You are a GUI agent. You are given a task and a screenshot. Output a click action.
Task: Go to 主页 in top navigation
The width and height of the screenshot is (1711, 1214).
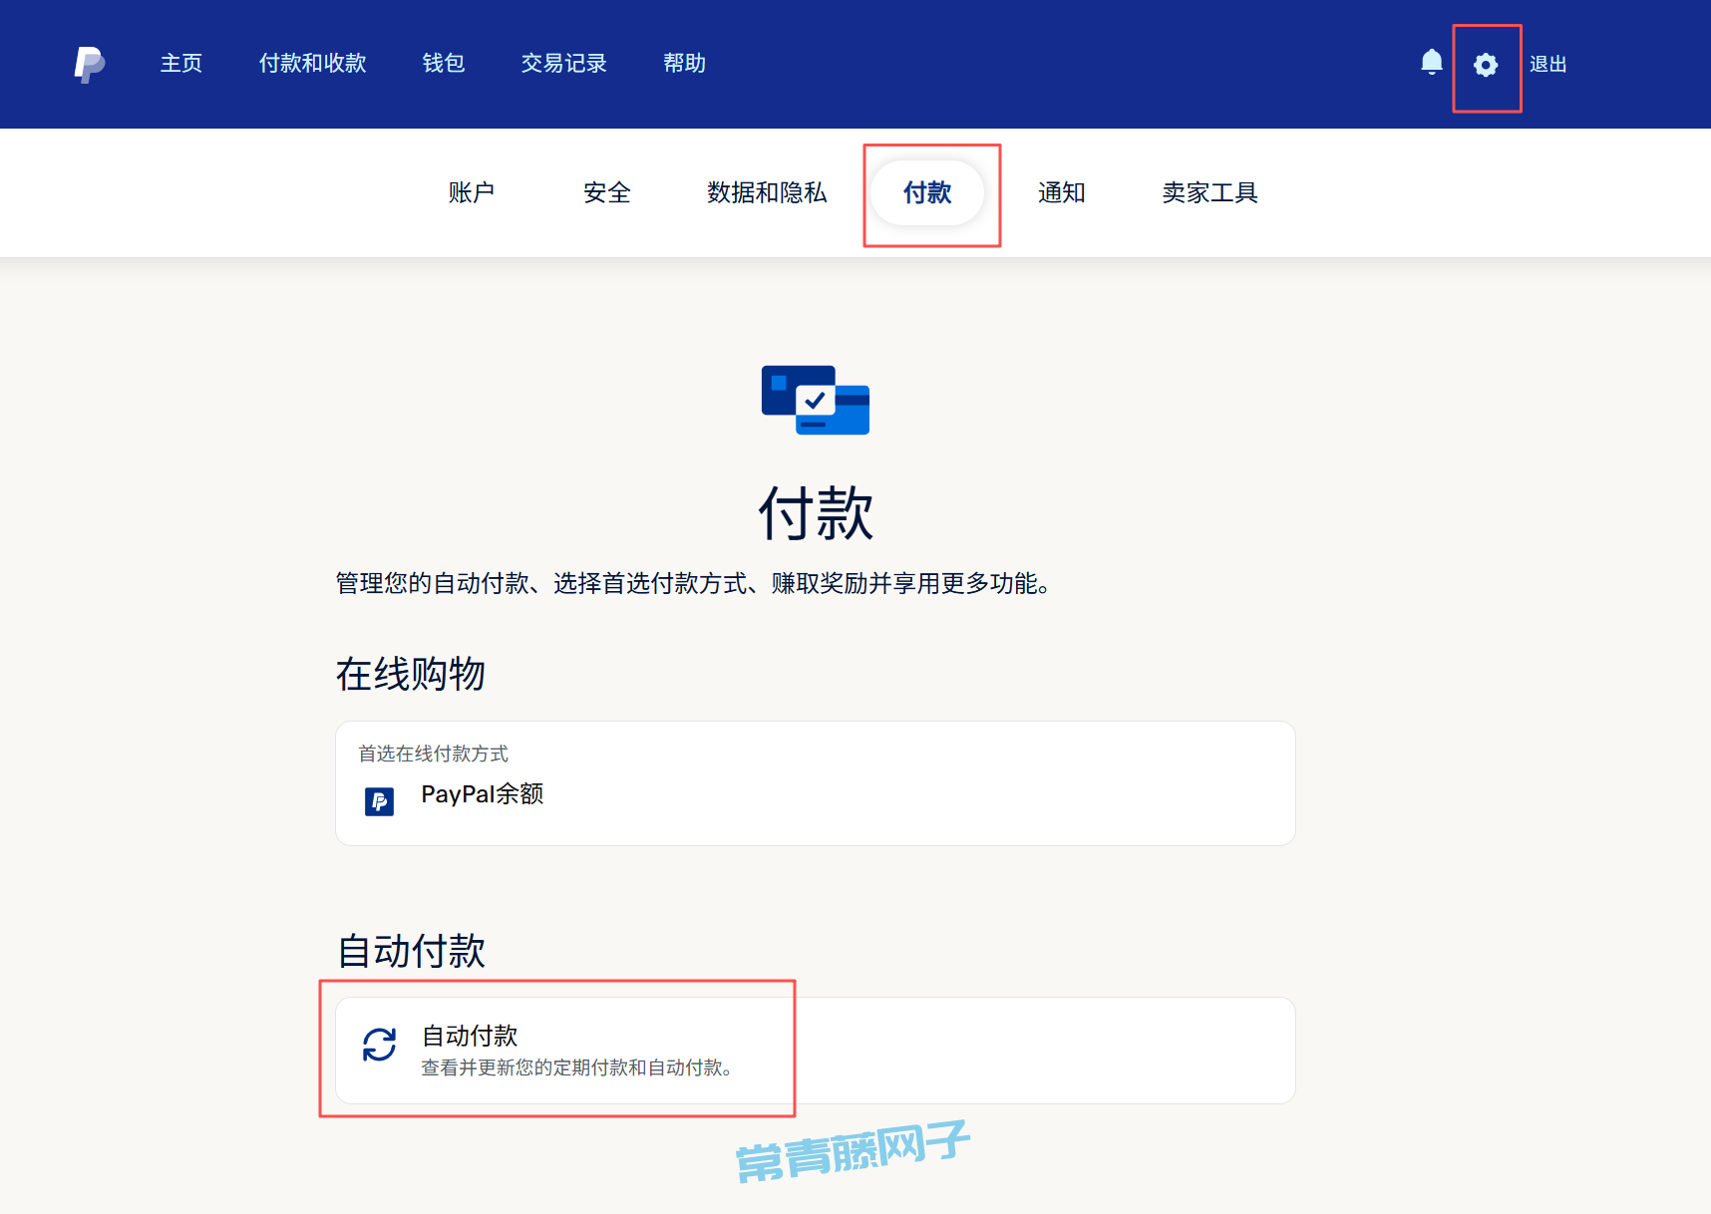coord(181,64)
